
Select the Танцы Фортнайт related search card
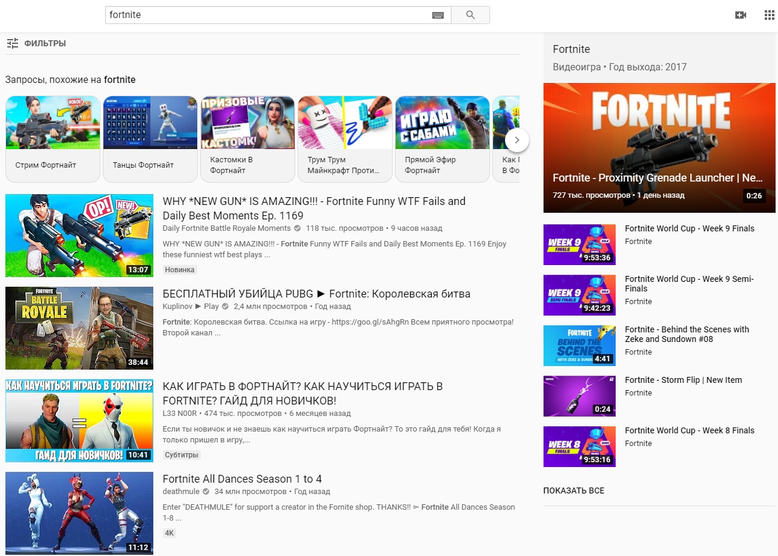click(x=150, y=139)
